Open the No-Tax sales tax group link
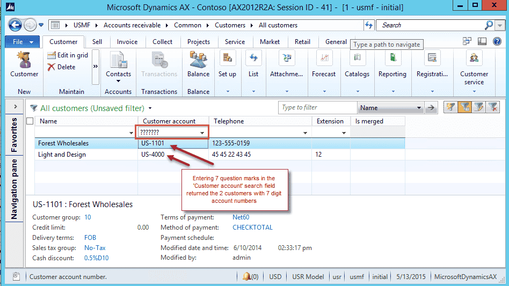509x286 pixels. coord(95,248)
